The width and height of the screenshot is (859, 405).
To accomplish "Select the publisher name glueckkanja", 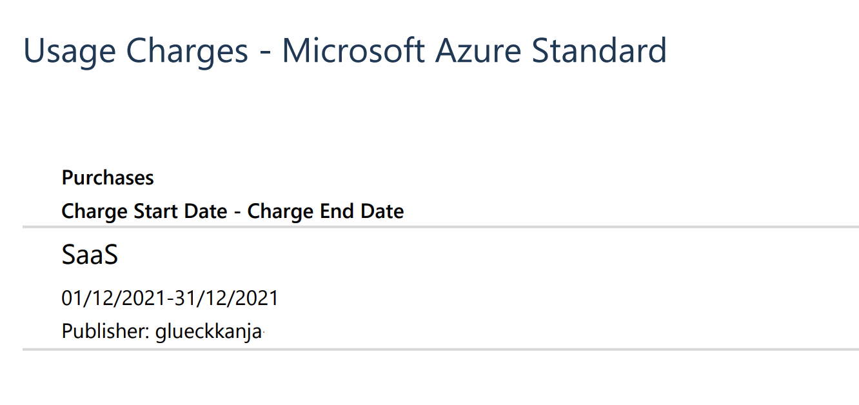I will pyautogui.click(x=208, y=331).
